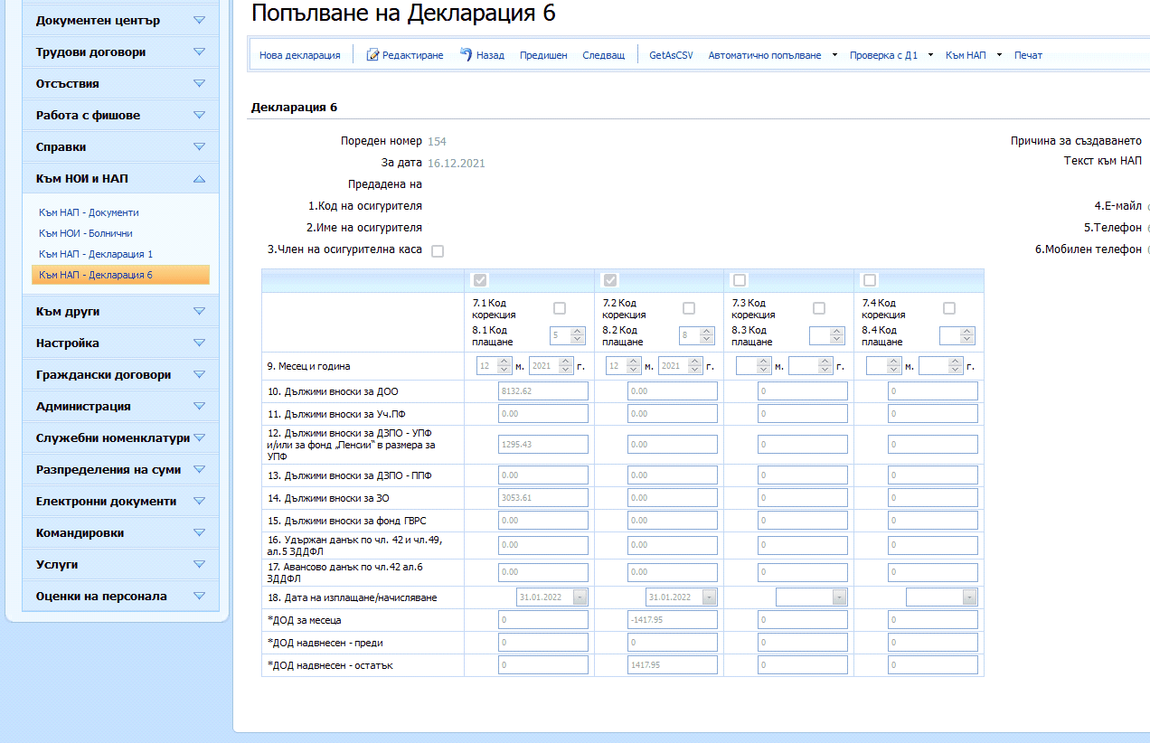The image size is (1150, 743).
Task: Click 8.4 Код плащане spinner
Action: (957, 336)
